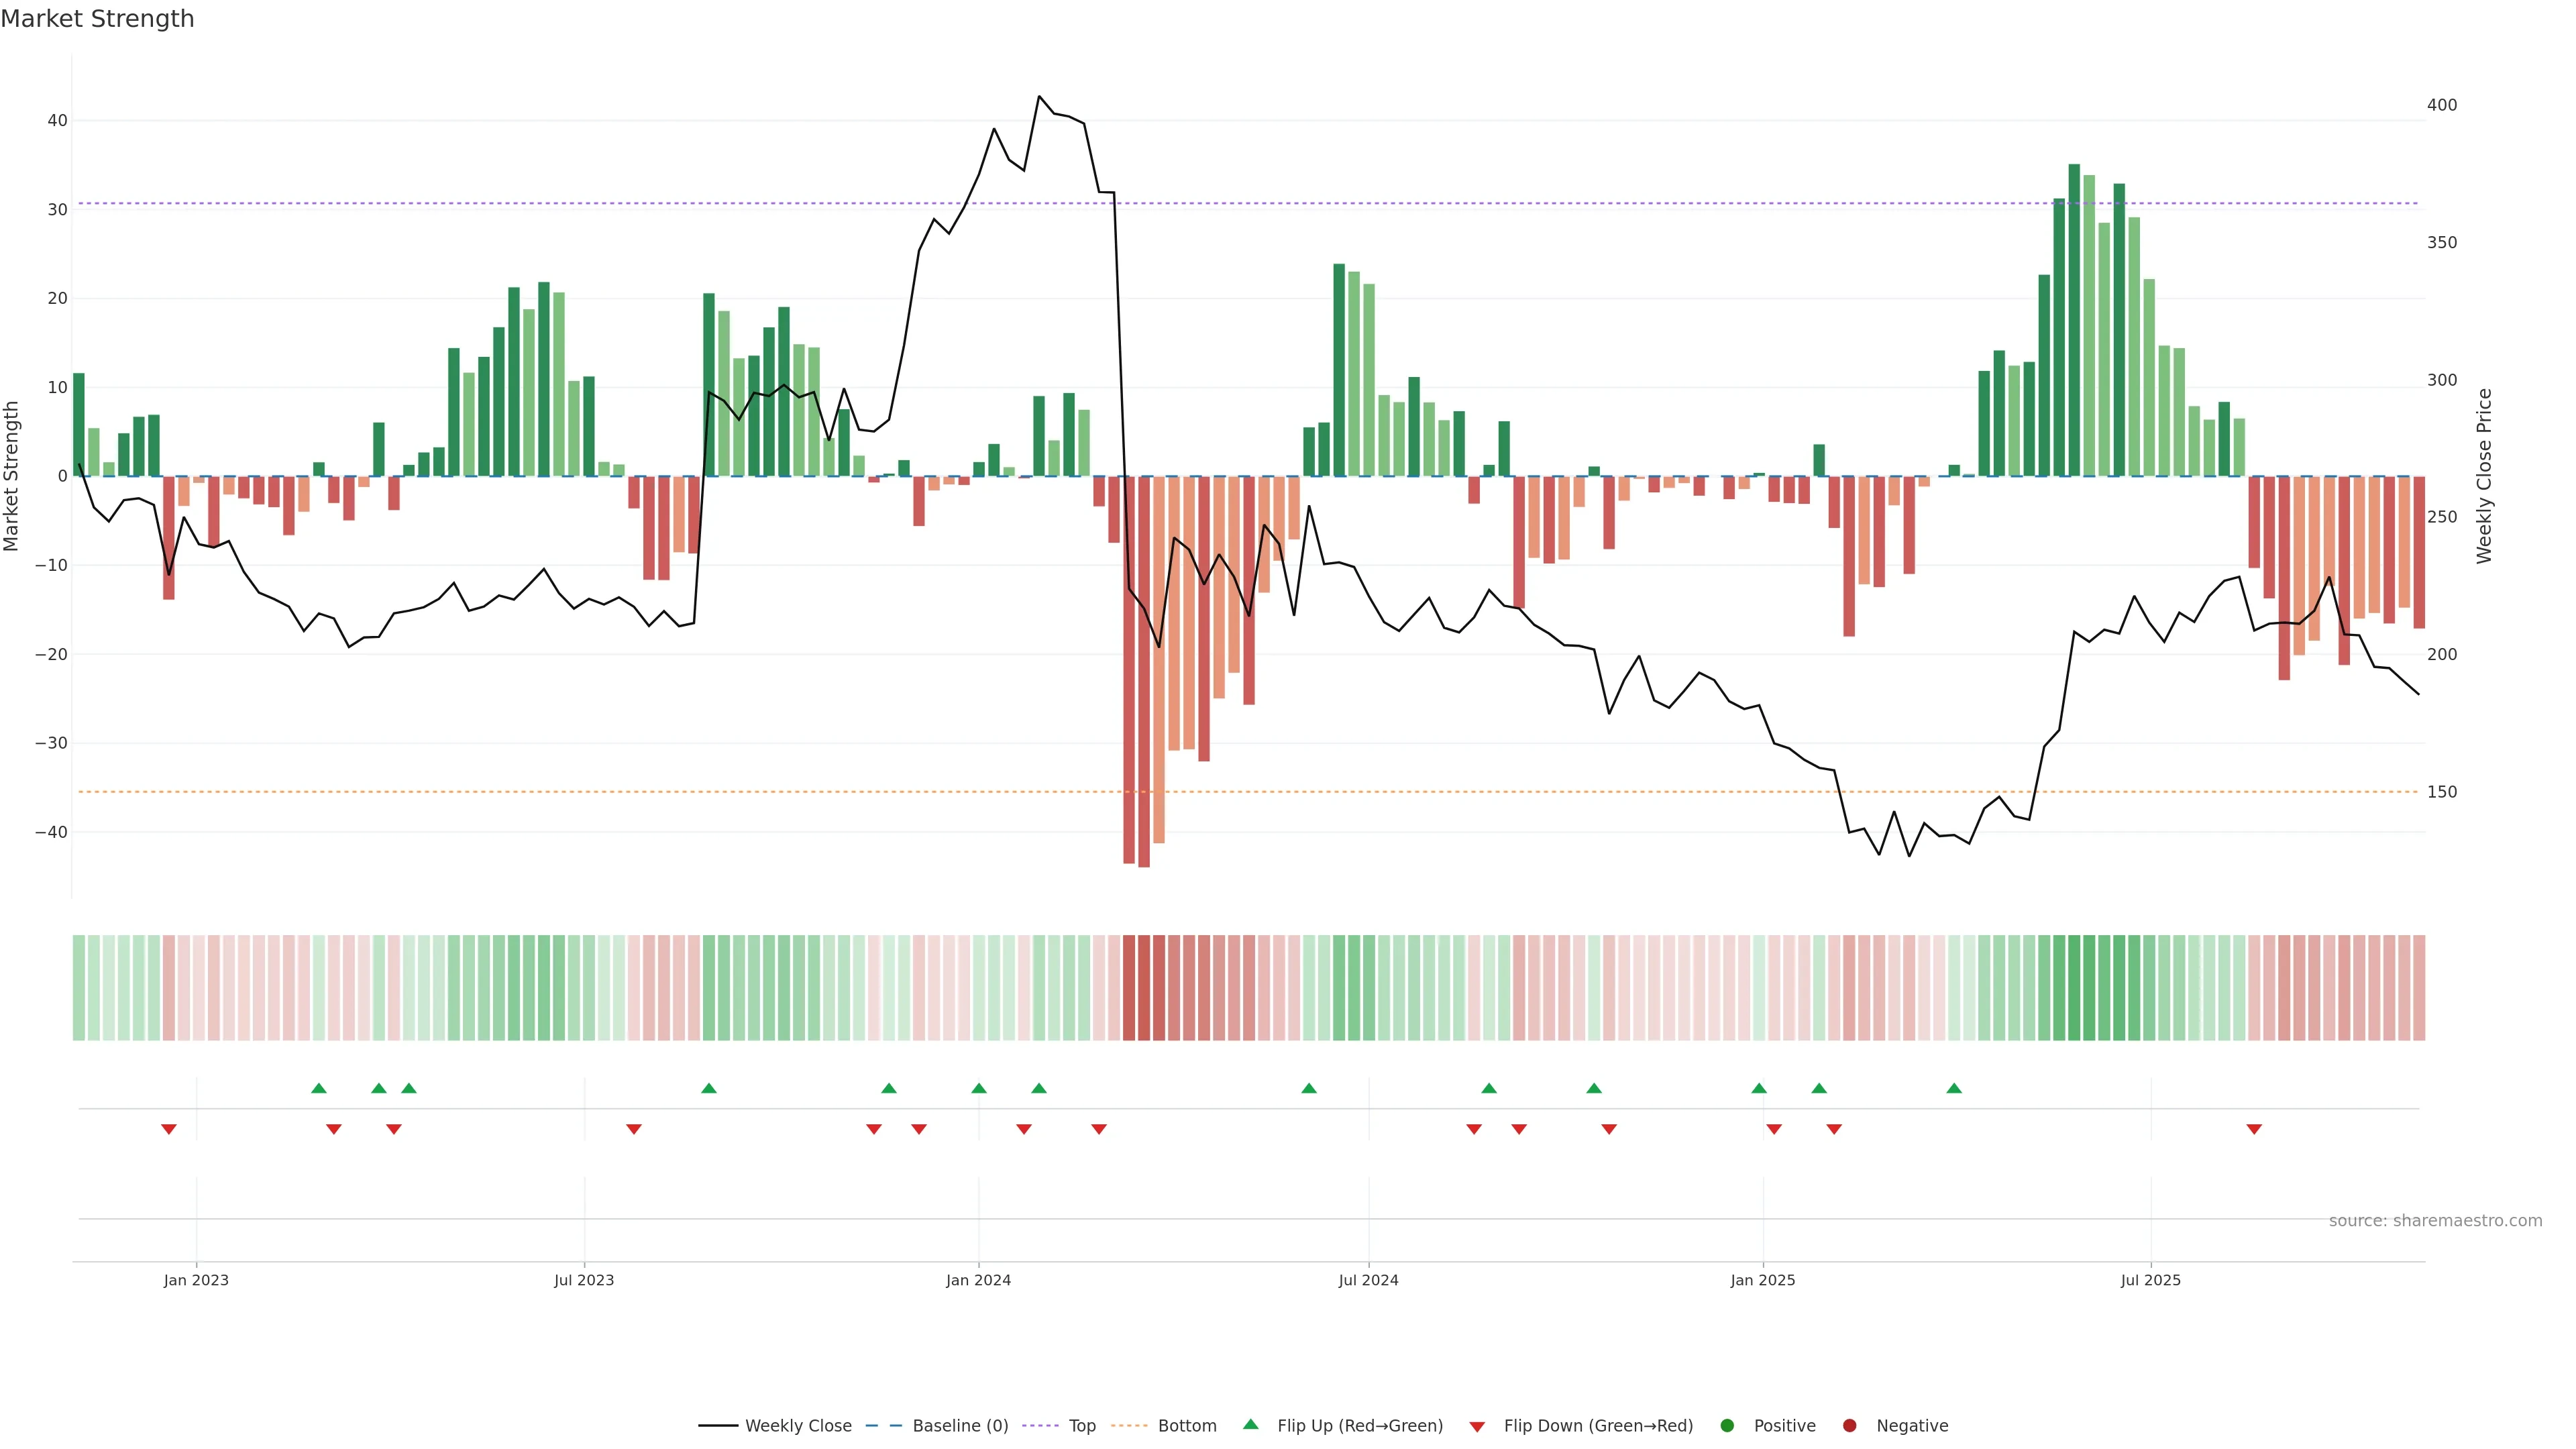Click the Flip Up green triangle legend icon
This screenshot has height=1449, width=2576.
click(1250, 1424)
